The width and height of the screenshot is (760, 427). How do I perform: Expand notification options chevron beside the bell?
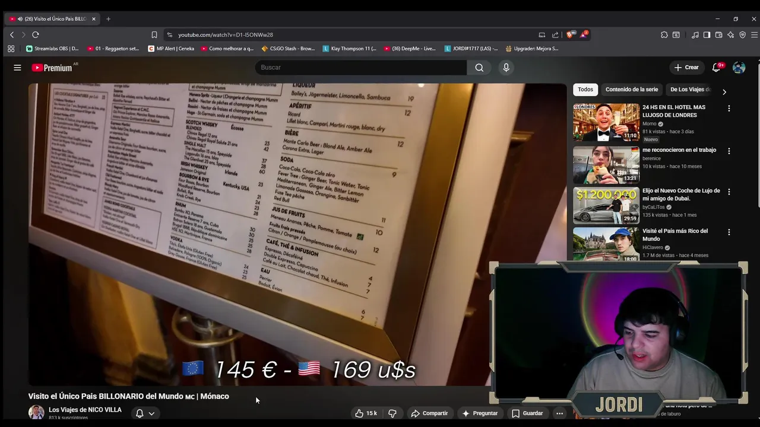[151, 414]
